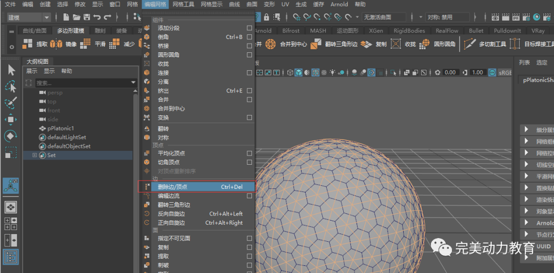Screen dimensions: 554x273
Task: Activate the Rotate tool in the toolbox
Action: [11, 136]
